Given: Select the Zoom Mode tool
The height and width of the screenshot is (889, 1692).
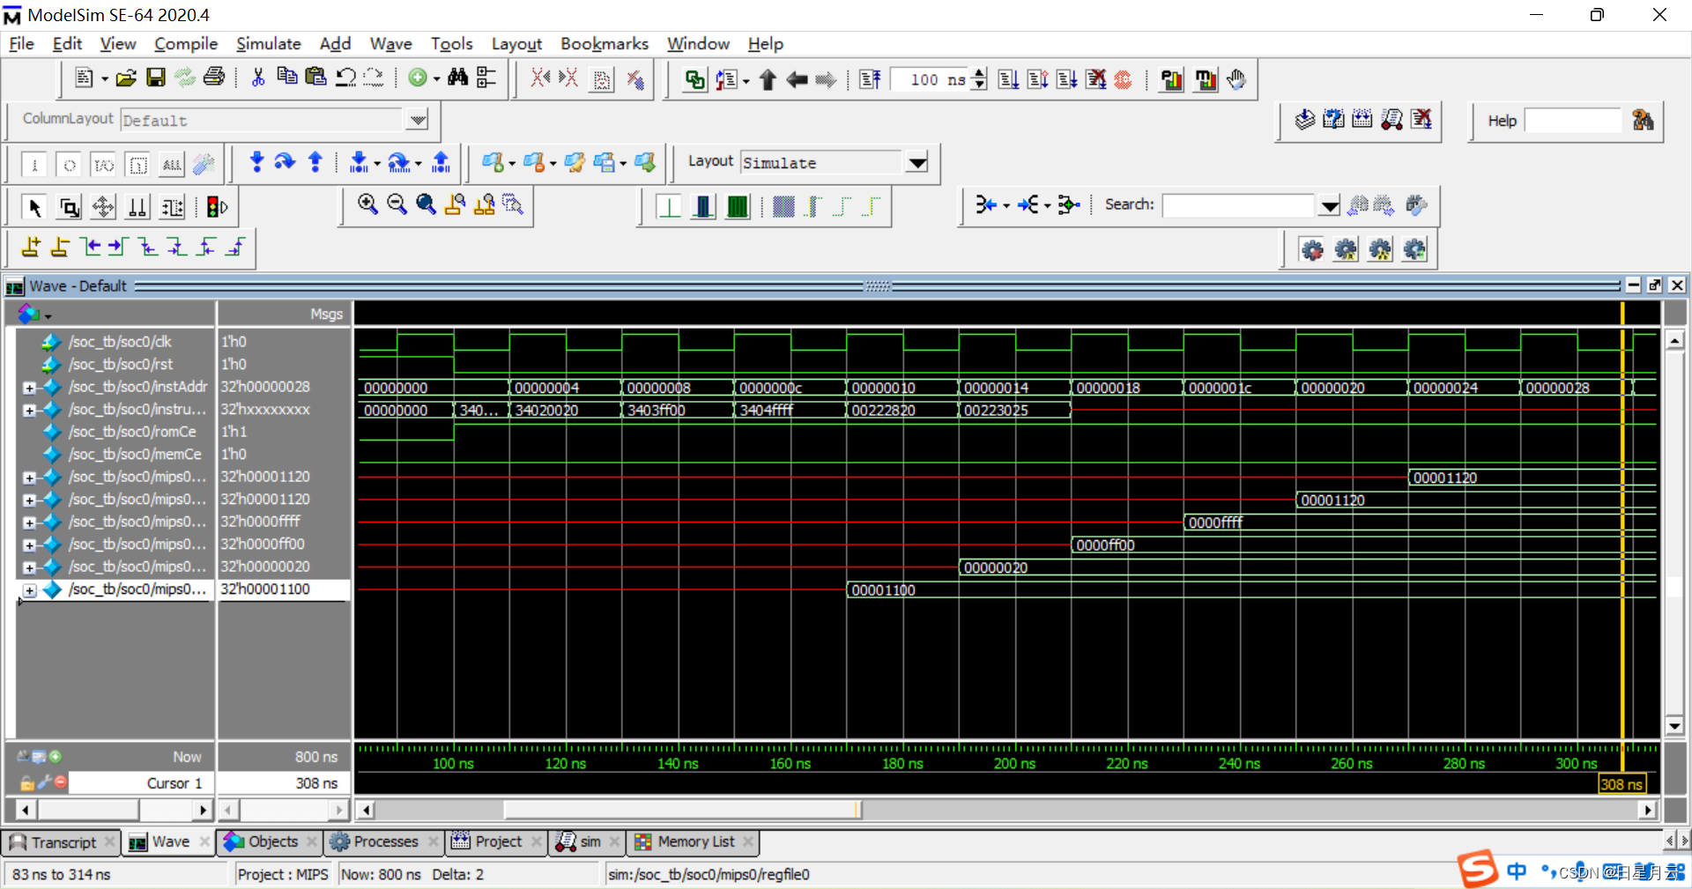Looking at the screenshot, I should [x=70, y=208].
